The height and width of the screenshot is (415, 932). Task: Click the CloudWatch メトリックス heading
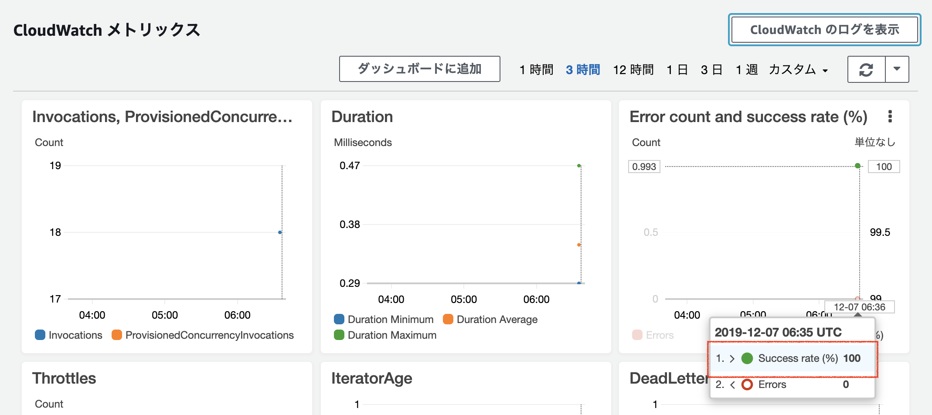(107, 30)
